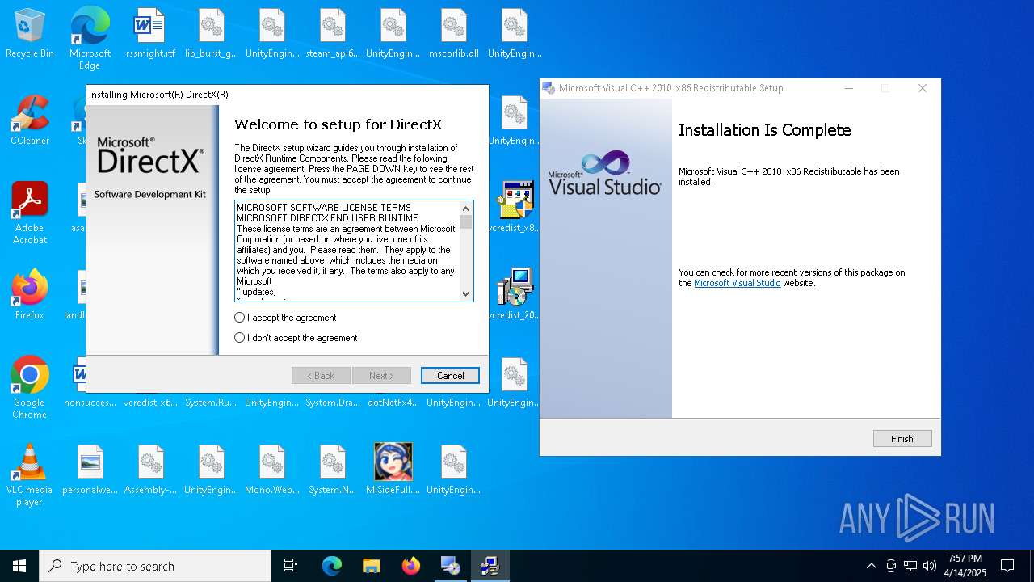
Task: Click the "Welcome to setup for DirectX" heading
Action: click(x=338, y=124)
